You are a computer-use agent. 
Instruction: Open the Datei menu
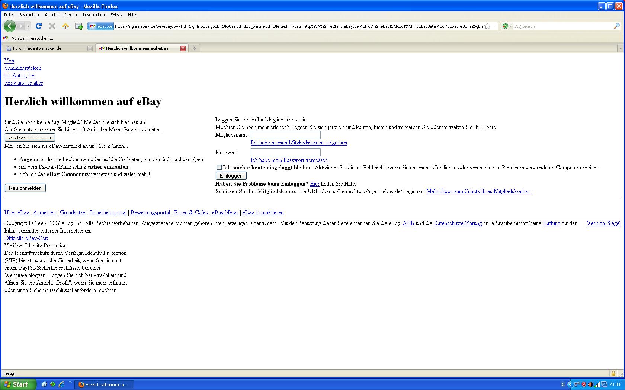coord(9,15)
